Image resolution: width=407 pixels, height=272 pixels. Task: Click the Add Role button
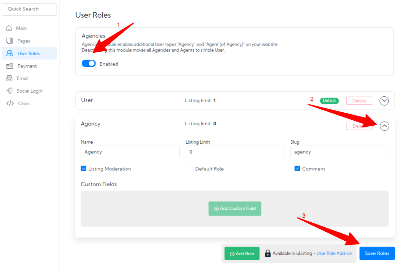click(x=242, y=254)
